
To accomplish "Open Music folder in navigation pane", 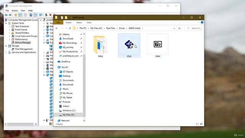I will [x=65, y=89].
